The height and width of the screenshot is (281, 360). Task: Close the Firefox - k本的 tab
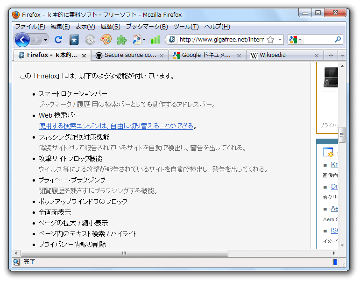[84, 56]
